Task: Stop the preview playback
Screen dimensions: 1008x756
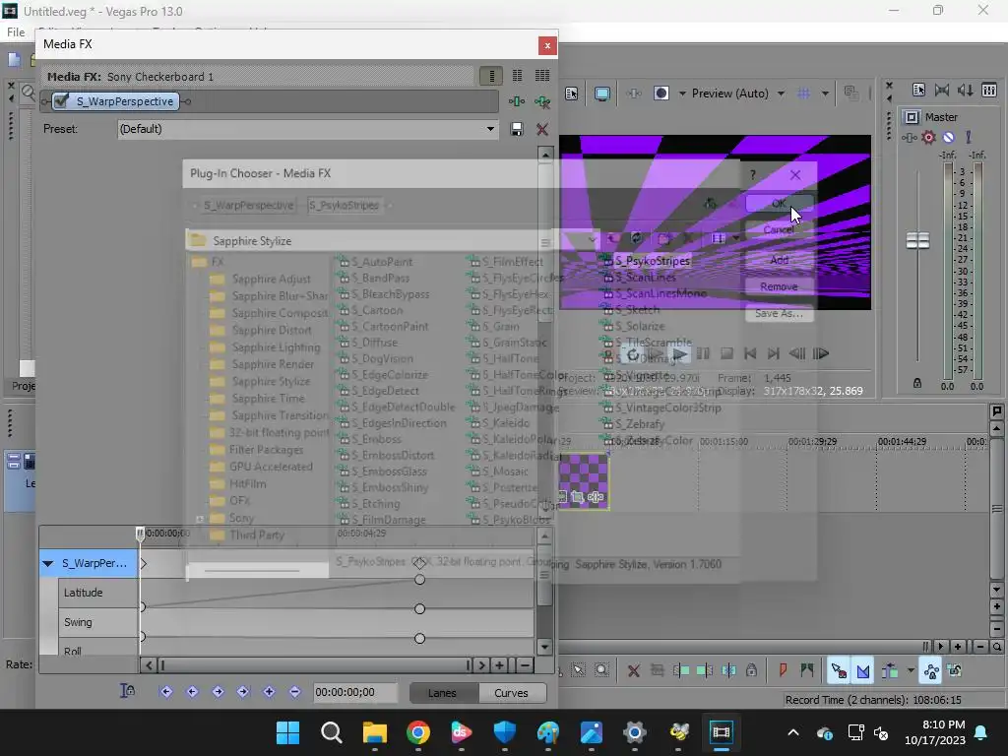Action: click(726, 353)
